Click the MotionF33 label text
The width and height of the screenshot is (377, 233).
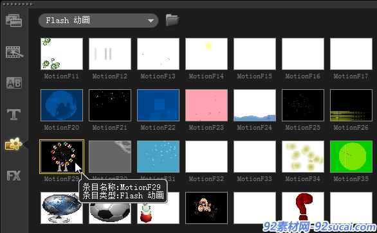255,179
